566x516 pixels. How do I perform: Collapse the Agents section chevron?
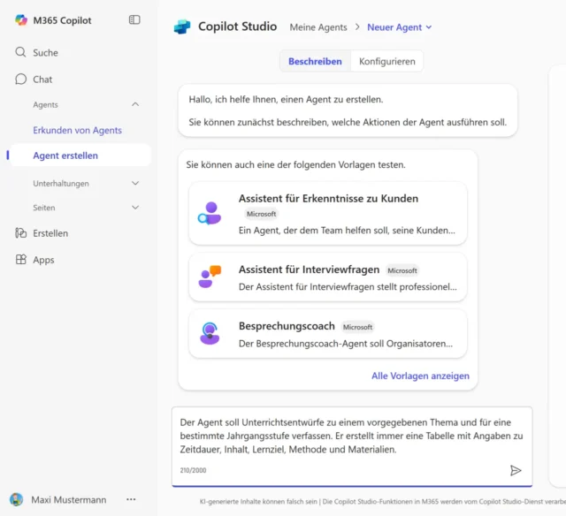pos(135,104)
